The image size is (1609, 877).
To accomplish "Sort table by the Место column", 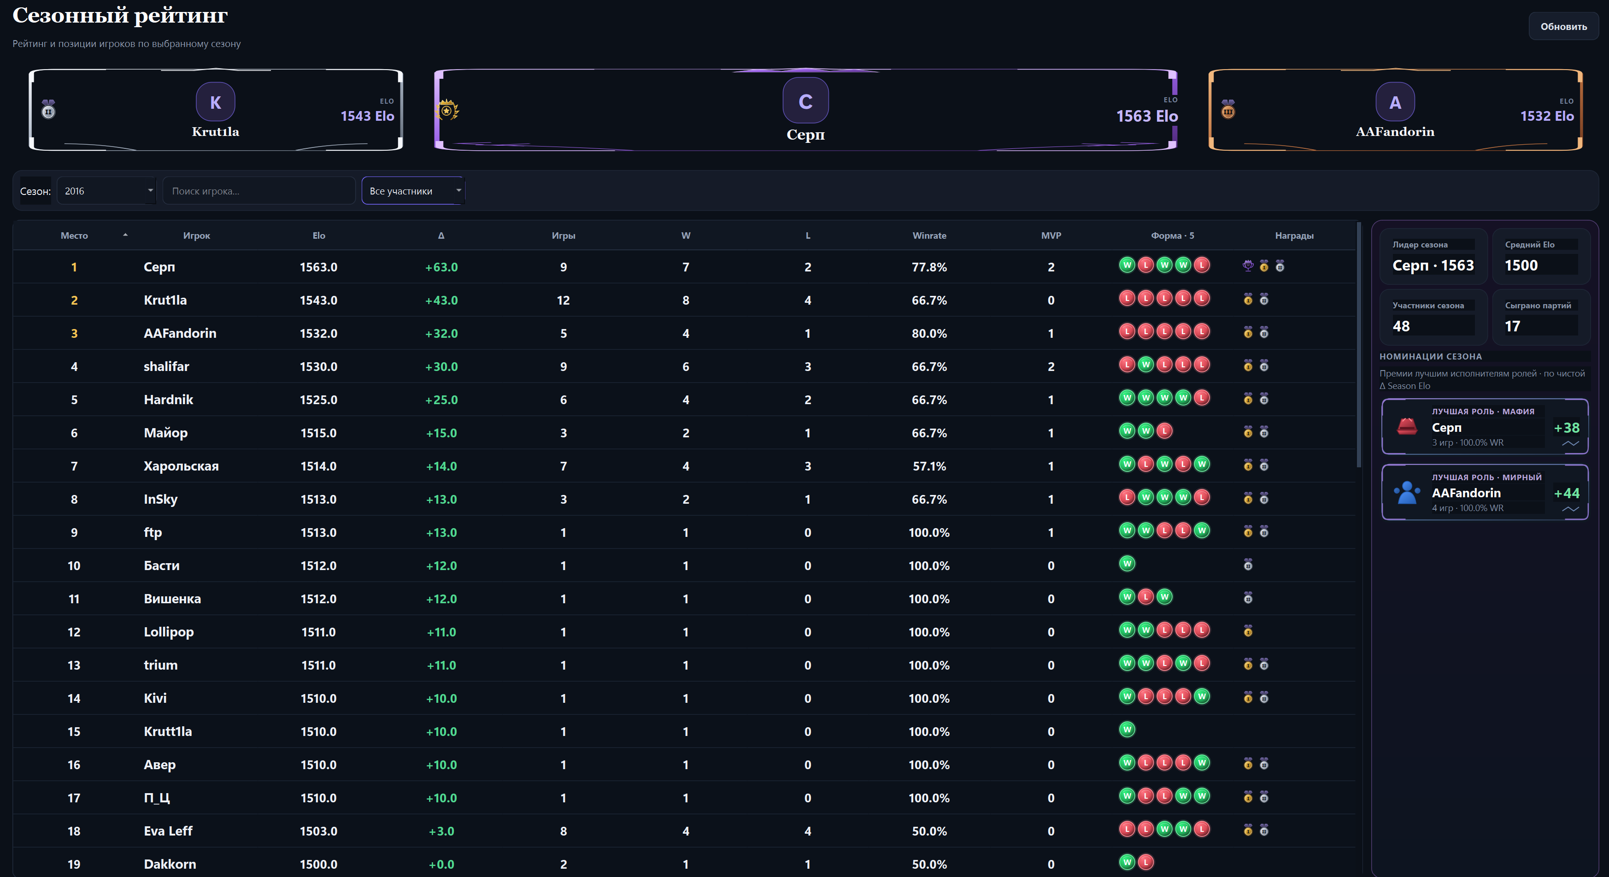I will point(74,235).
